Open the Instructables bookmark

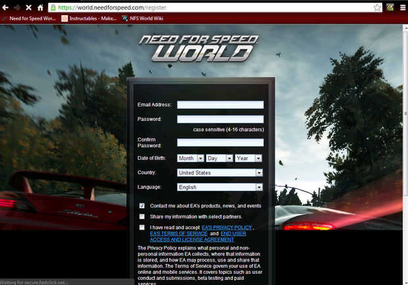point(89,18)
